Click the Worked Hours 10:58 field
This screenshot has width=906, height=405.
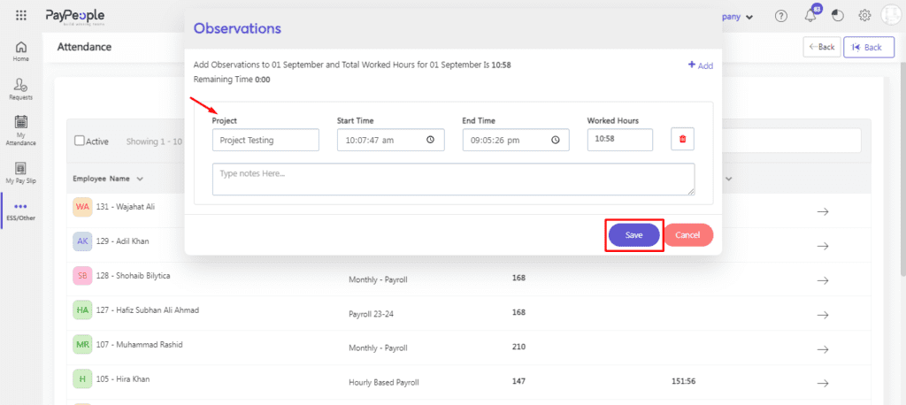tap(620, 140)
